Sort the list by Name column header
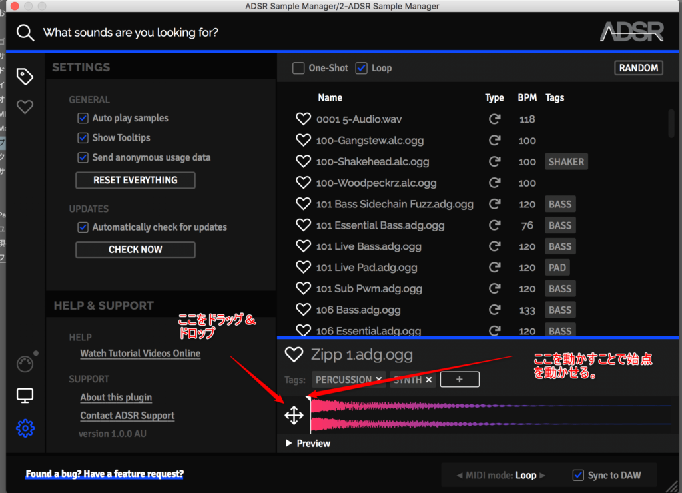This screenshot has width=682, height=493. click(330, 97)
